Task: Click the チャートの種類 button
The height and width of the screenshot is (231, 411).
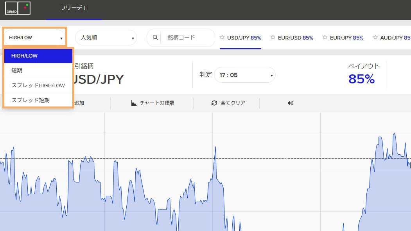Action: [153, 103]
